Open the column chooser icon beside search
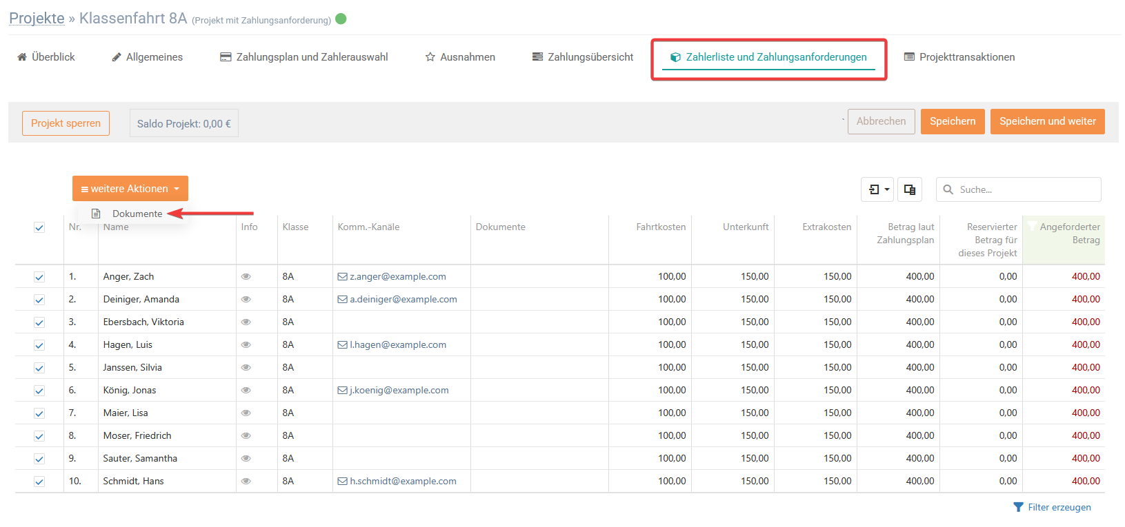Viewport: 1125px width, 527px height. (x=910, y=189)
